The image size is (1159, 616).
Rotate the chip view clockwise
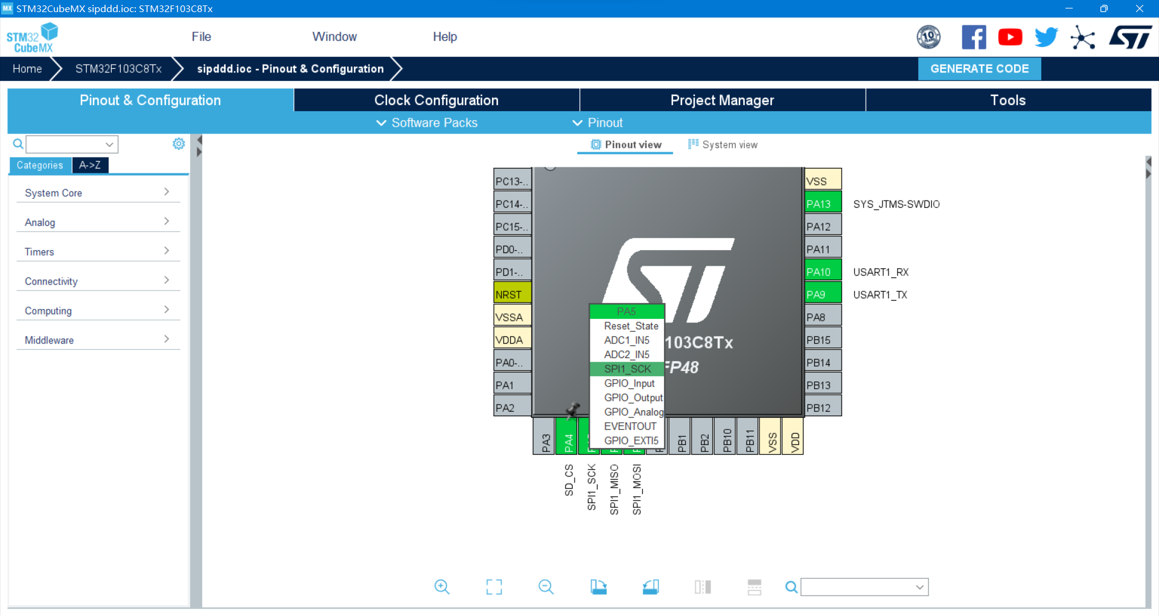pos(598,586)
